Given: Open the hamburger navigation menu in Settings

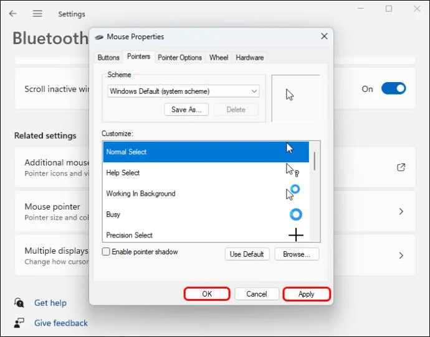Looking at the screenshot, I should pyautogui.click(x=37, y=14).
